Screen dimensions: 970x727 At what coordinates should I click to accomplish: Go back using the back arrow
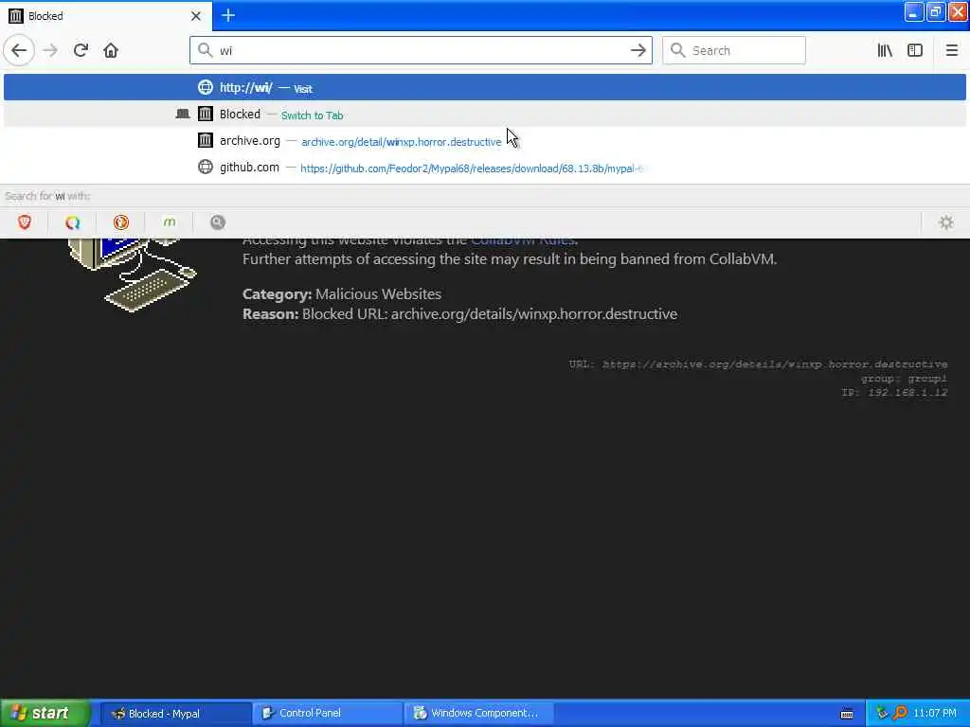tap(19, 51)
